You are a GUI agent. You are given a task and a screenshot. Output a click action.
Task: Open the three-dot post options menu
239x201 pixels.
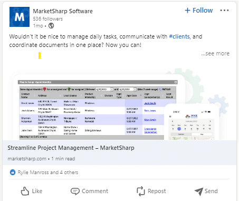coord(224,11)
